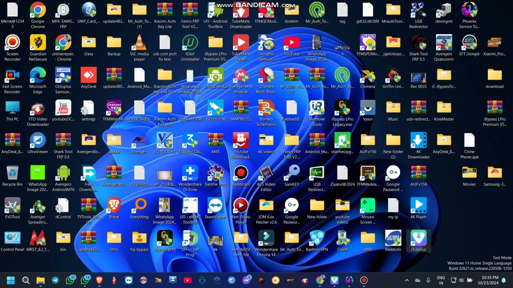This screenshot has width=513, height=288.
Task: Select SamKEY icon
Action: click(291, 176)
